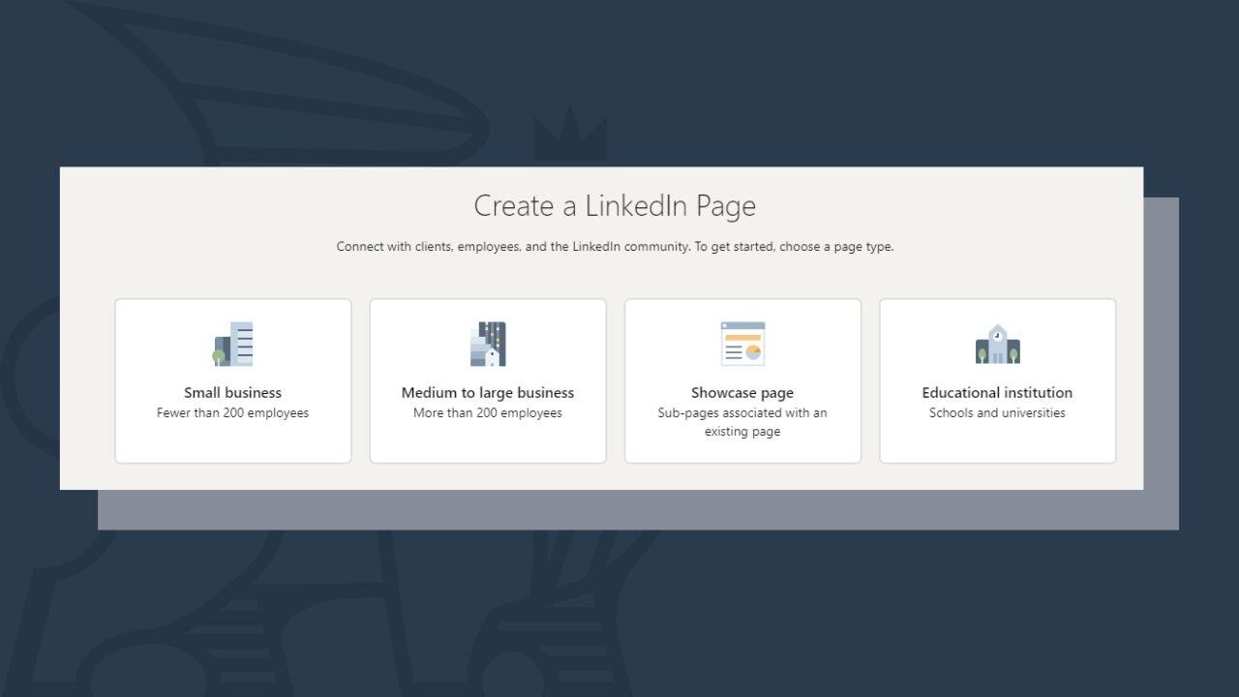Click 'Fewer than 200 employees' text
The height and width of the screenshot is (697, 1239).
[232, 413]
